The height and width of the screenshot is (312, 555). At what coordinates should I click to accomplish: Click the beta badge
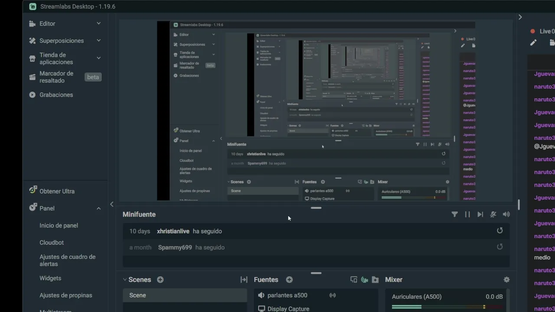[93, 77]
